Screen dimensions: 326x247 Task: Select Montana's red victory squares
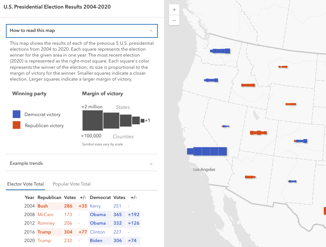[283, 66]
